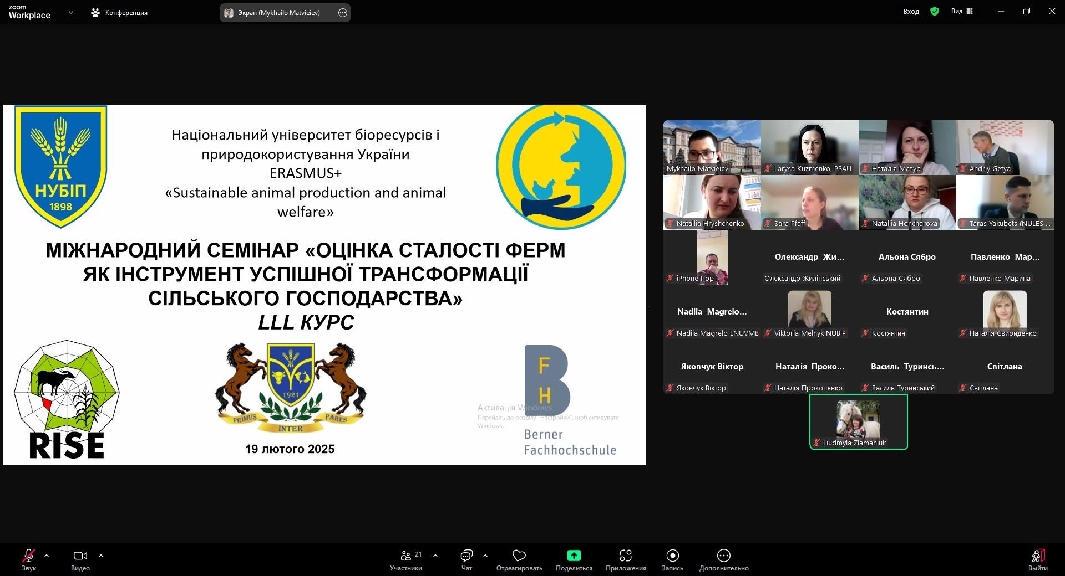Select Наталія Мазур video tile
Screen dimensions: 1065x576
907,147
